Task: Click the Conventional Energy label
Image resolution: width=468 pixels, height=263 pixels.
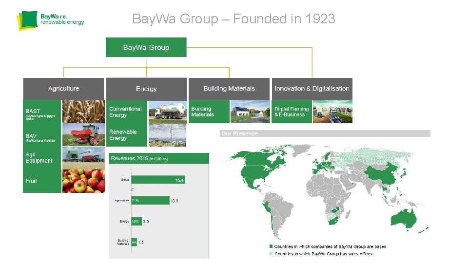Action: pyautogui.click(x=125, y=112)
